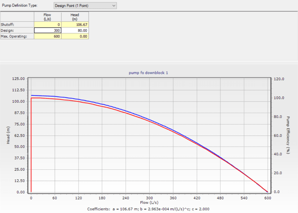Click the 125.00 head axis tick label
Viewport: 298px width, 213px height.
point(18,79)
